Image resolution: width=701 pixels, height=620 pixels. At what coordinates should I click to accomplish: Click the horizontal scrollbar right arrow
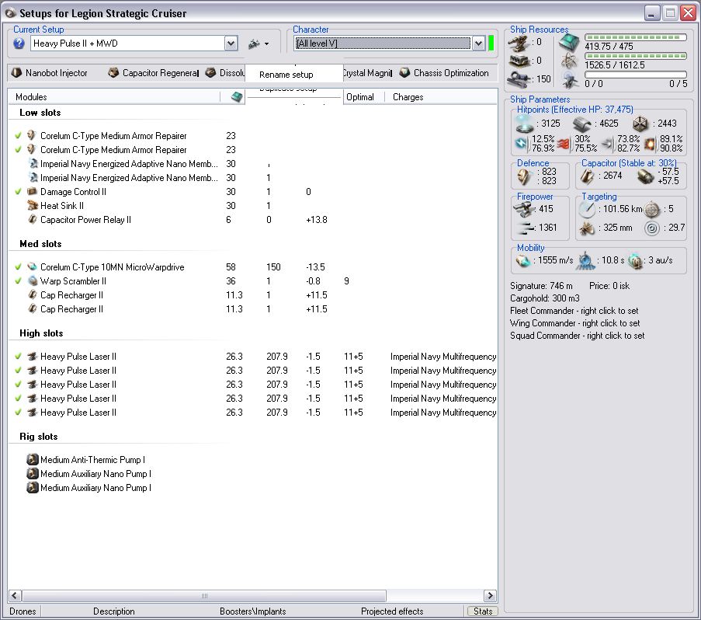point(490,596)
